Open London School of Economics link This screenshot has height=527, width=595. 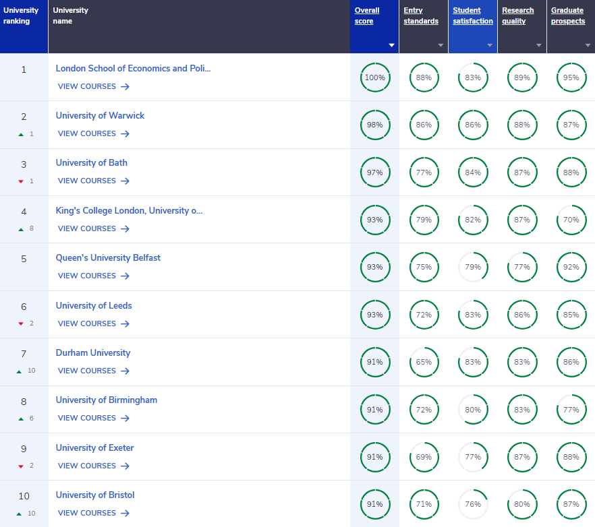tap(133, 68)
